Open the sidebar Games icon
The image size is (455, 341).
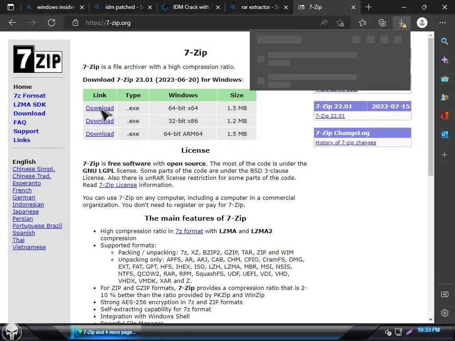coord(444,97)
